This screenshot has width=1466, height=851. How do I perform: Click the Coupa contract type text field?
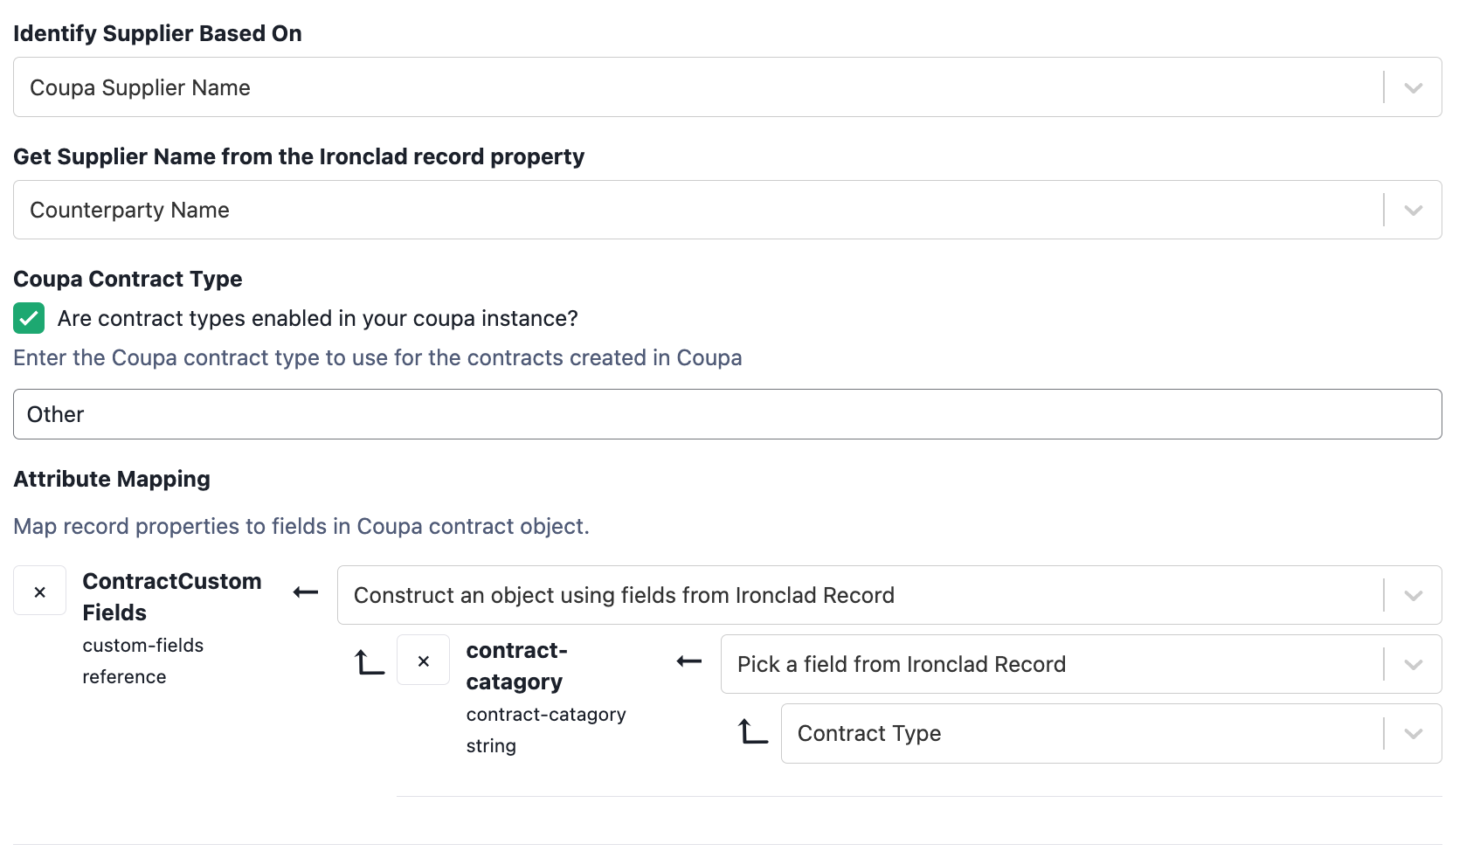tap(727, 414)
